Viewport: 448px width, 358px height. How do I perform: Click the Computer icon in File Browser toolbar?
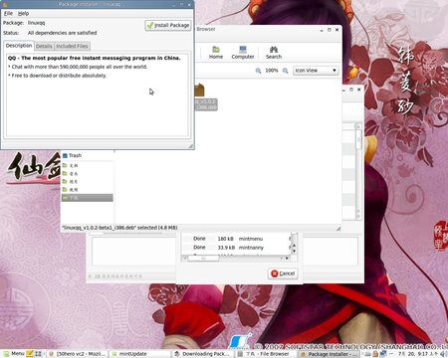243,53
